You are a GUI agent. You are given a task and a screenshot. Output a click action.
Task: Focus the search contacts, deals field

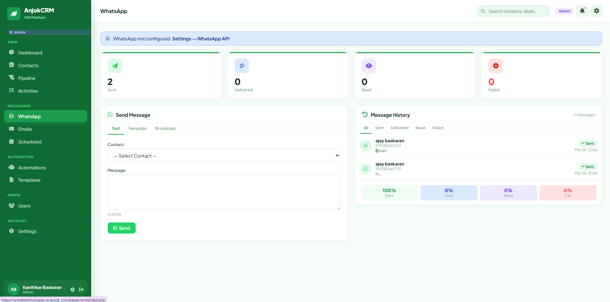[x=517, y=11]
